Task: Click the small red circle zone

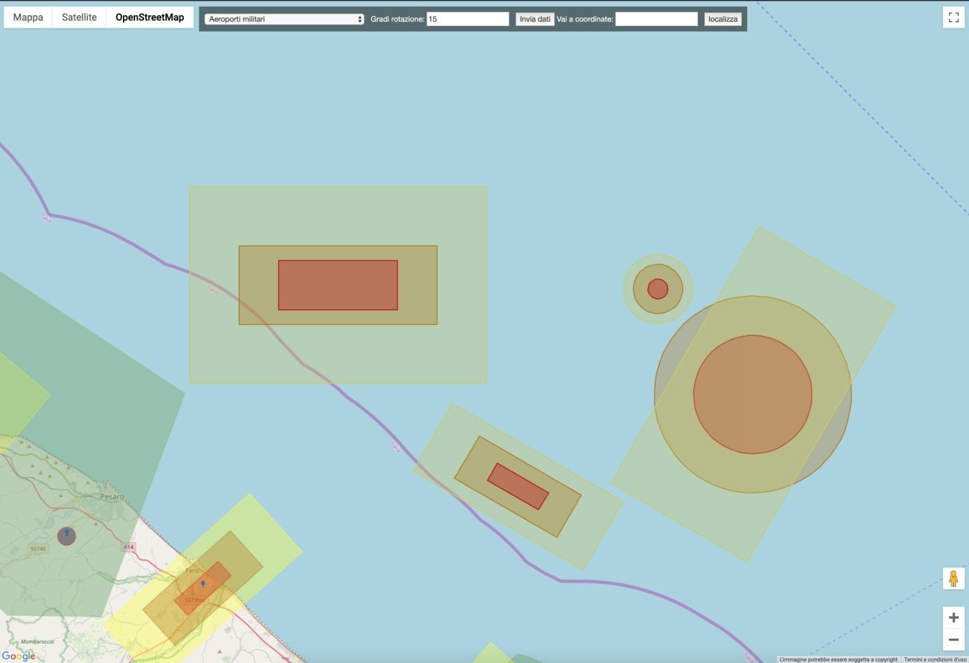Action: 658,289
